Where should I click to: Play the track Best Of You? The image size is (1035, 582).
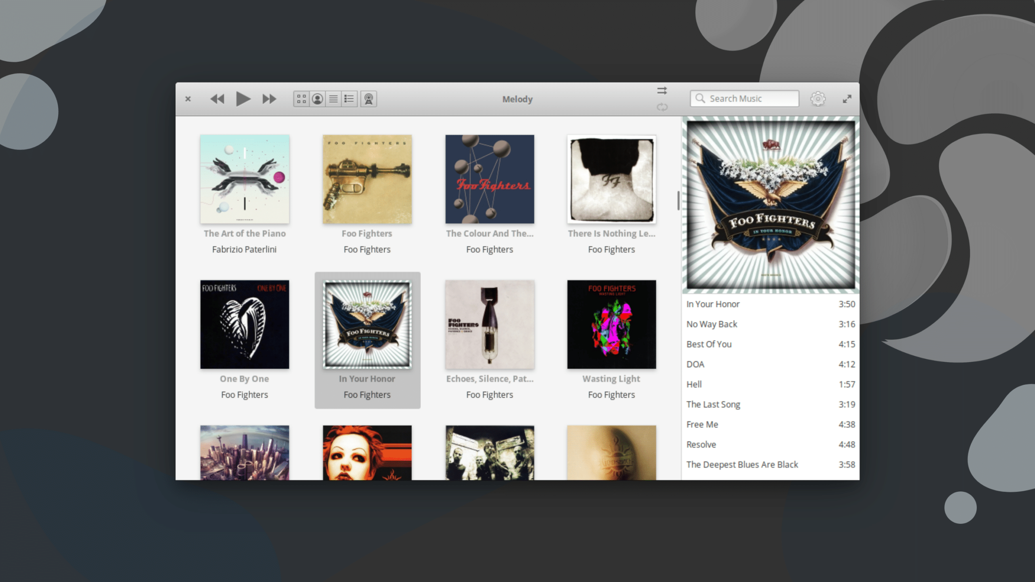(771, 344)
